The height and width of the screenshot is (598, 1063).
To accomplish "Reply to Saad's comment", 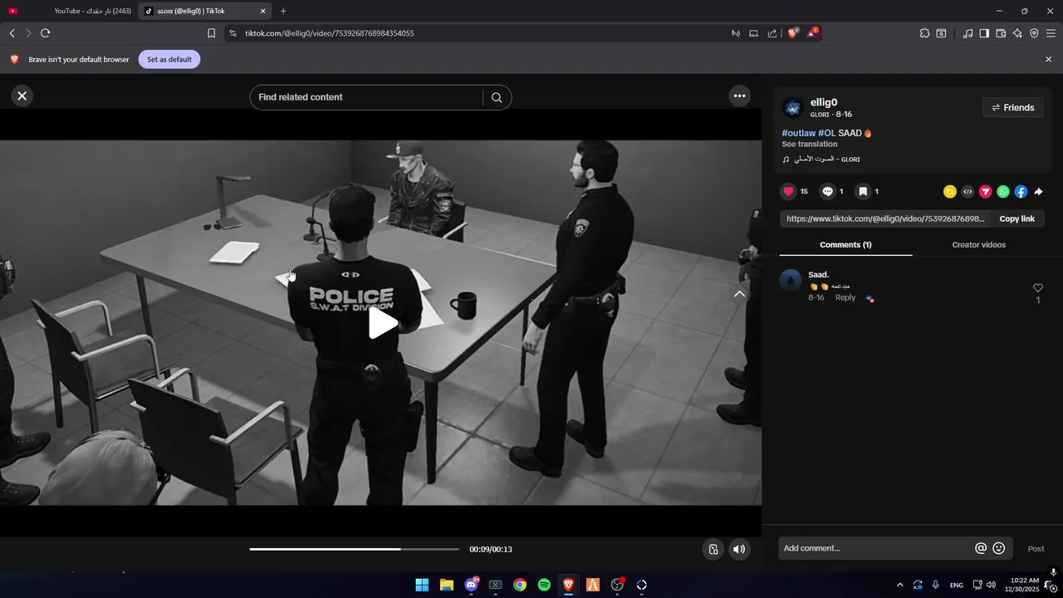I will point(845,297).
